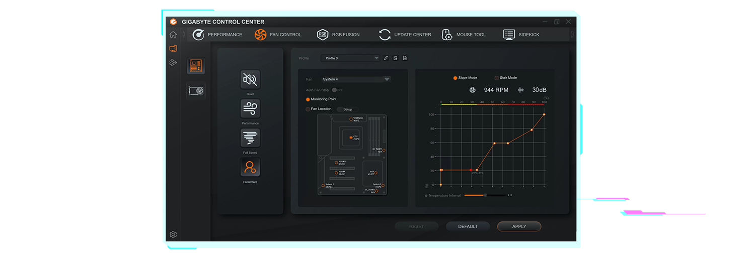This screenshot has height=261, width=755.
Task: Select the motherboard device icon
Action: click(196, 66)
